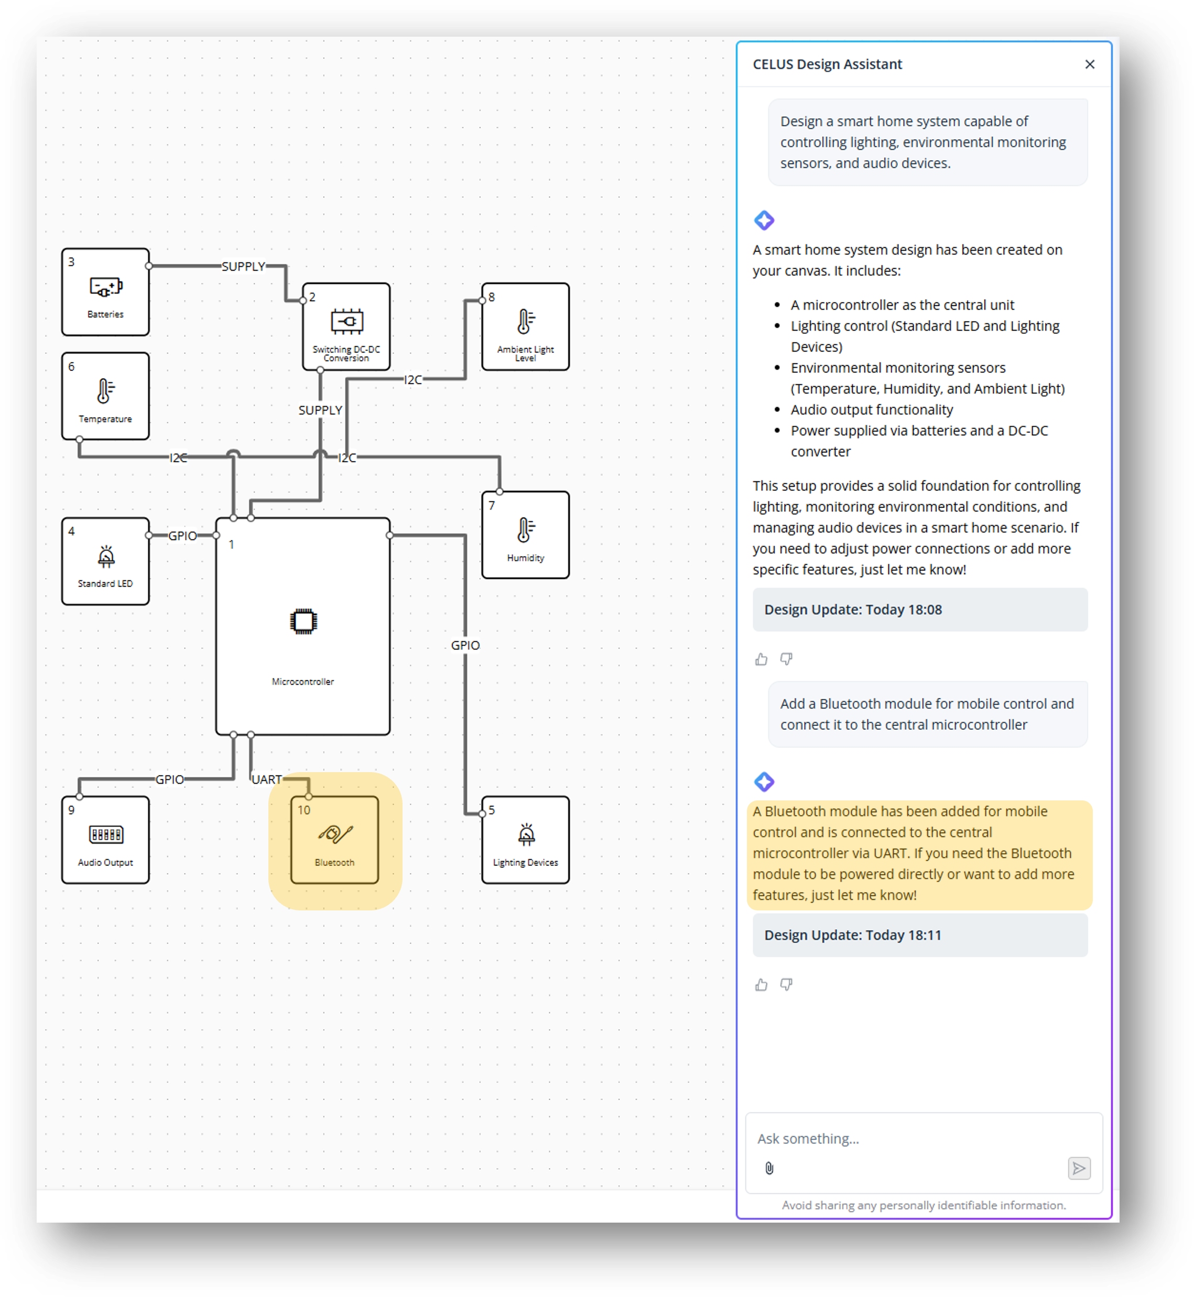Thumbs up the first assistant response
Viewport: 1194px width, 1297px height.
pos(761,659)
